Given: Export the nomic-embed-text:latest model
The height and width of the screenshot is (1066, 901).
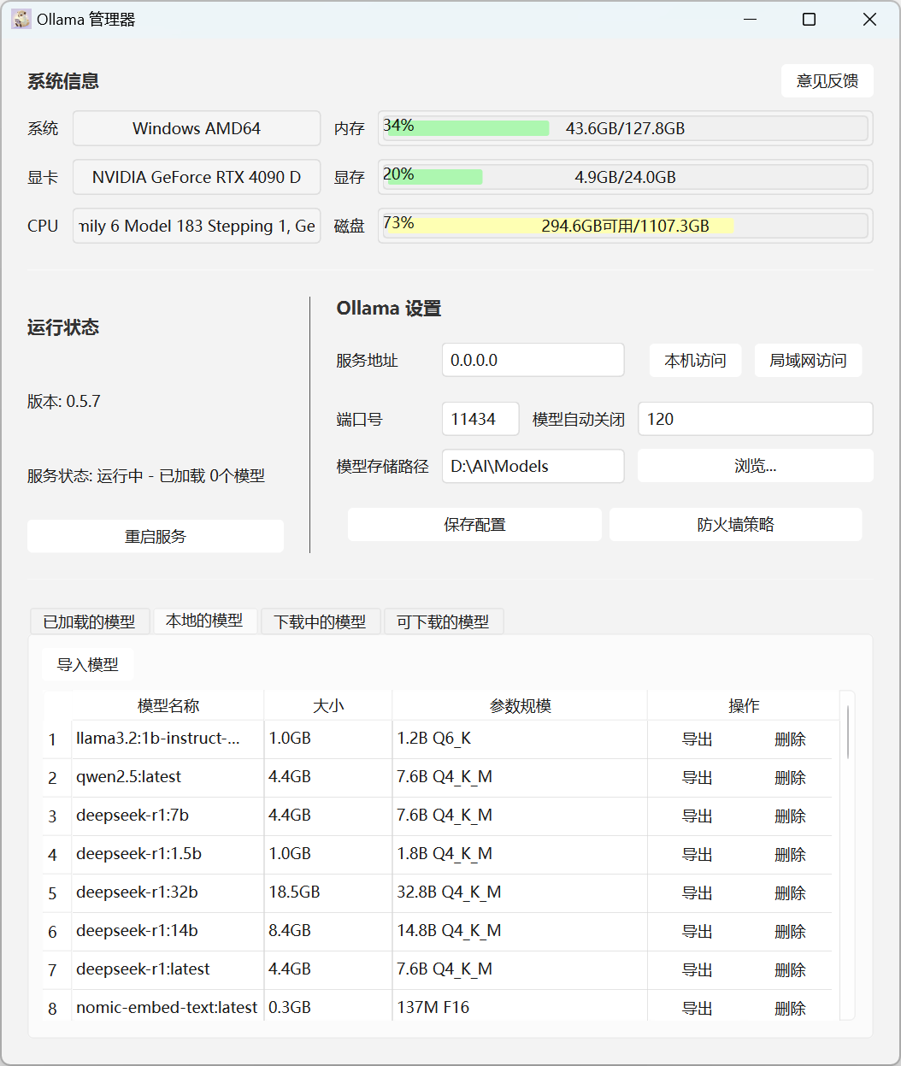Looking at the screenshot, I should (x=697, y=1008).
